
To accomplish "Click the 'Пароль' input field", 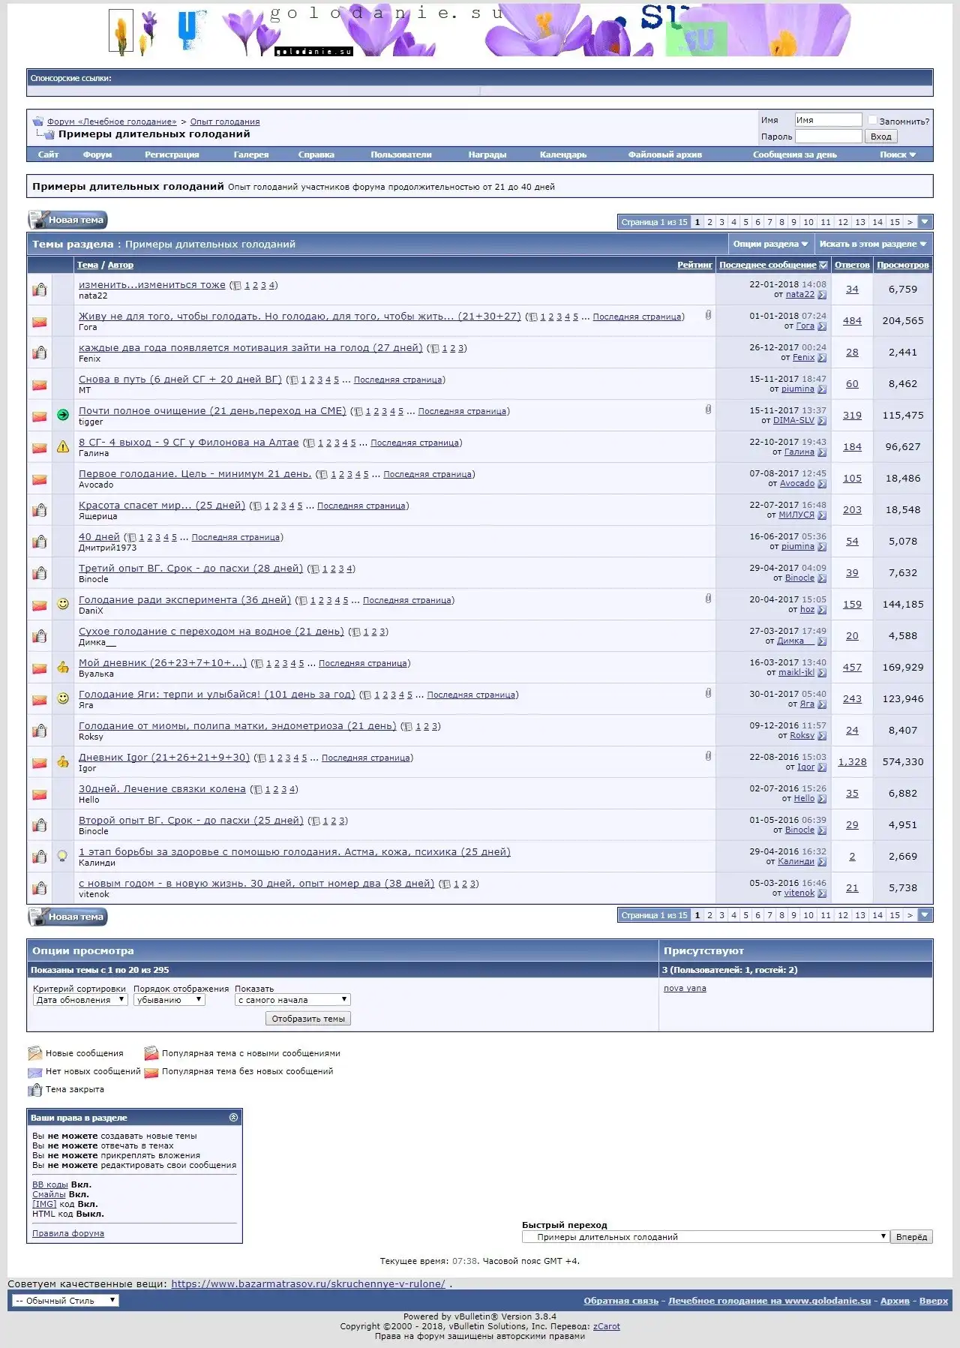I will 828,137.
